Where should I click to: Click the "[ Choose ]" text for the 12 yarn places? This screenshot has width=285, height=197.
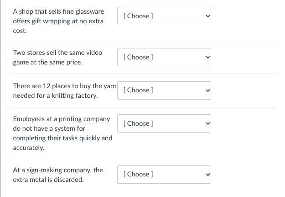click(138, 90)
